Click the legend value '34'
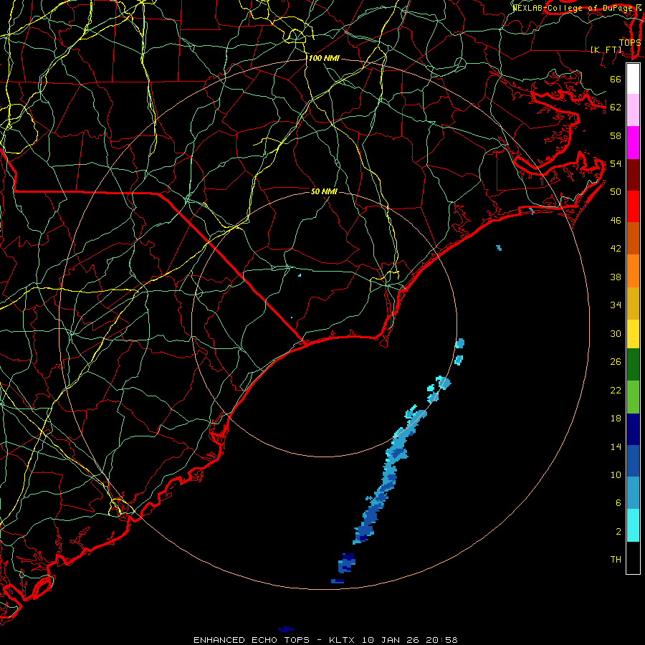 (x=616, y=305)
